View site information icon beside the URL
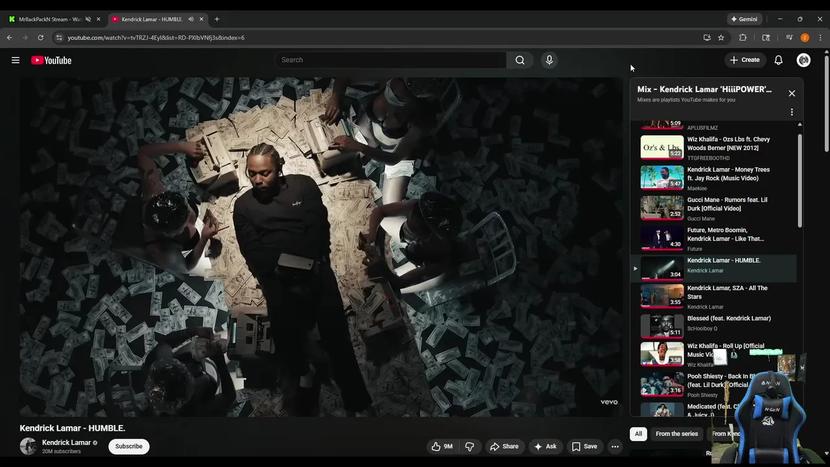The height and width of the screenshot is (467, 830). 59,38
